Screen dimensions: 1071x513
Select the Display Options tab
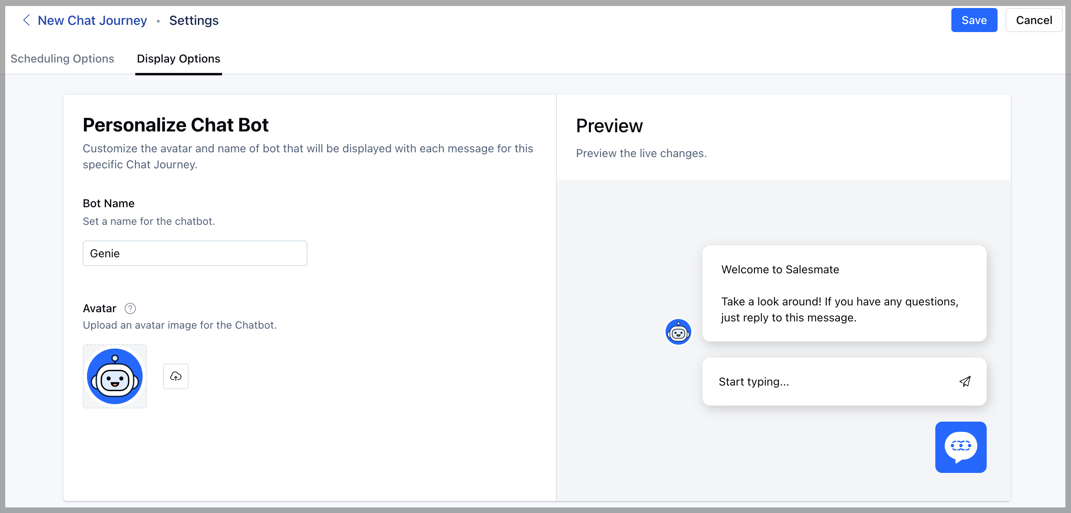(178, 59)
